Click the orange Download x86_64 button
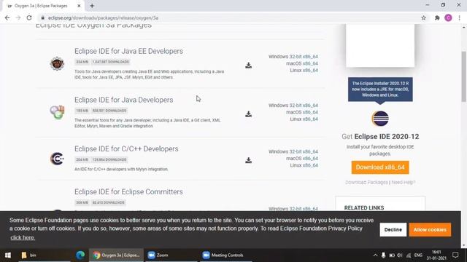The image size is (467, 262). (x=380, y=167)
